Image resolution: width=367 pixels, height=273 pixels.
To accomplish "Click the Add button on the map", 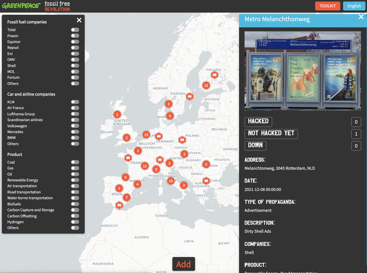I will coord(183,264).
